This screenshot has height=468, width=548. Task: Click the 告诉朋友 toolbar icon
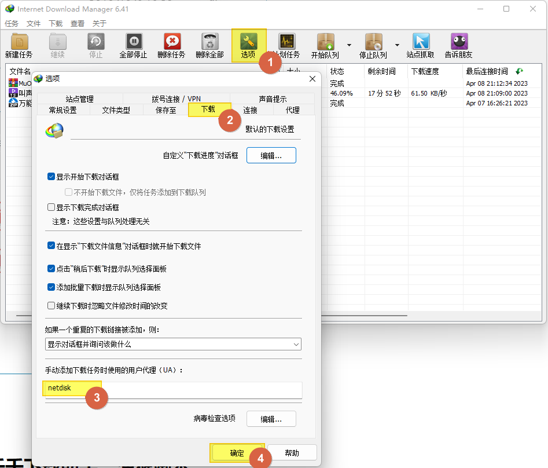tap(459, 42)
